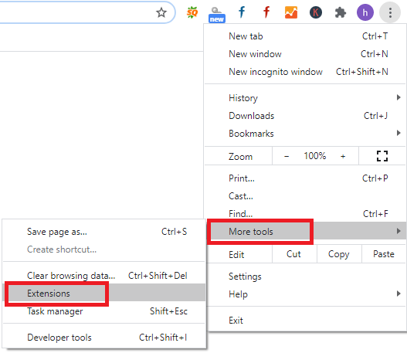Expand the History submenu
Image resolution: width=407 pixels, height=353 pixels.
[305, 98]
